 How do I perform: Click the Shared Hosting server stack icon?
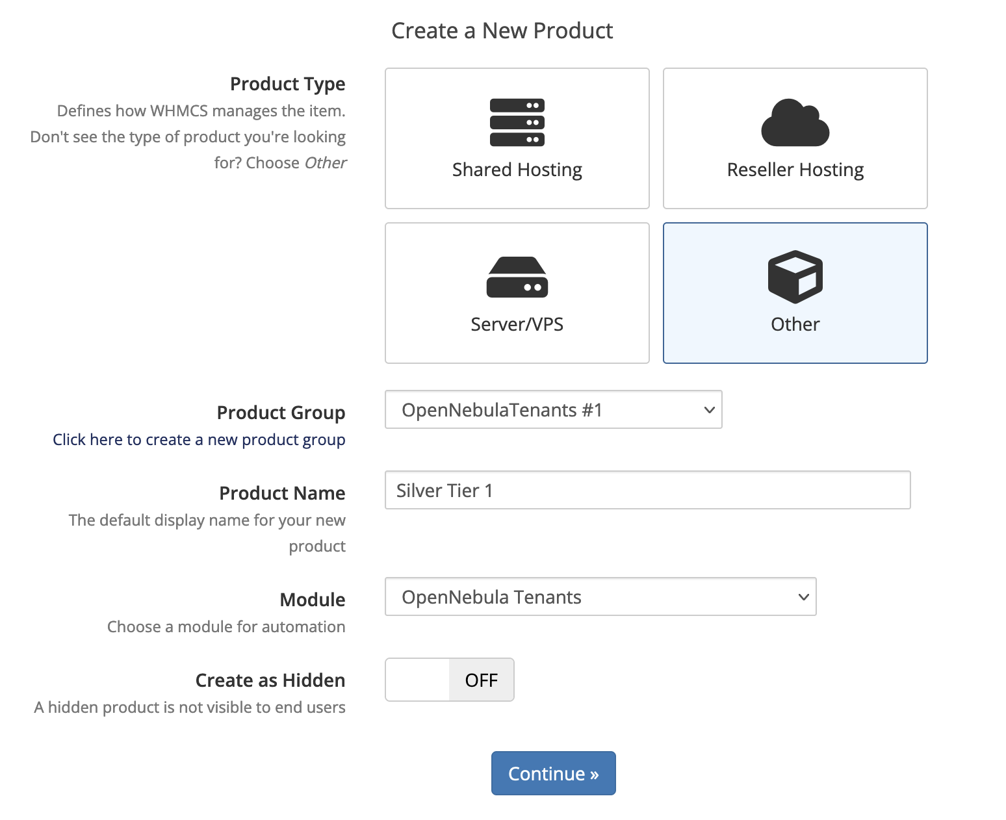[517, 122]
